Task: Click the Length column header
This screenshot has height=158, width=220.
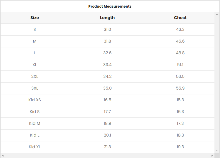Action: pos(107,18)
